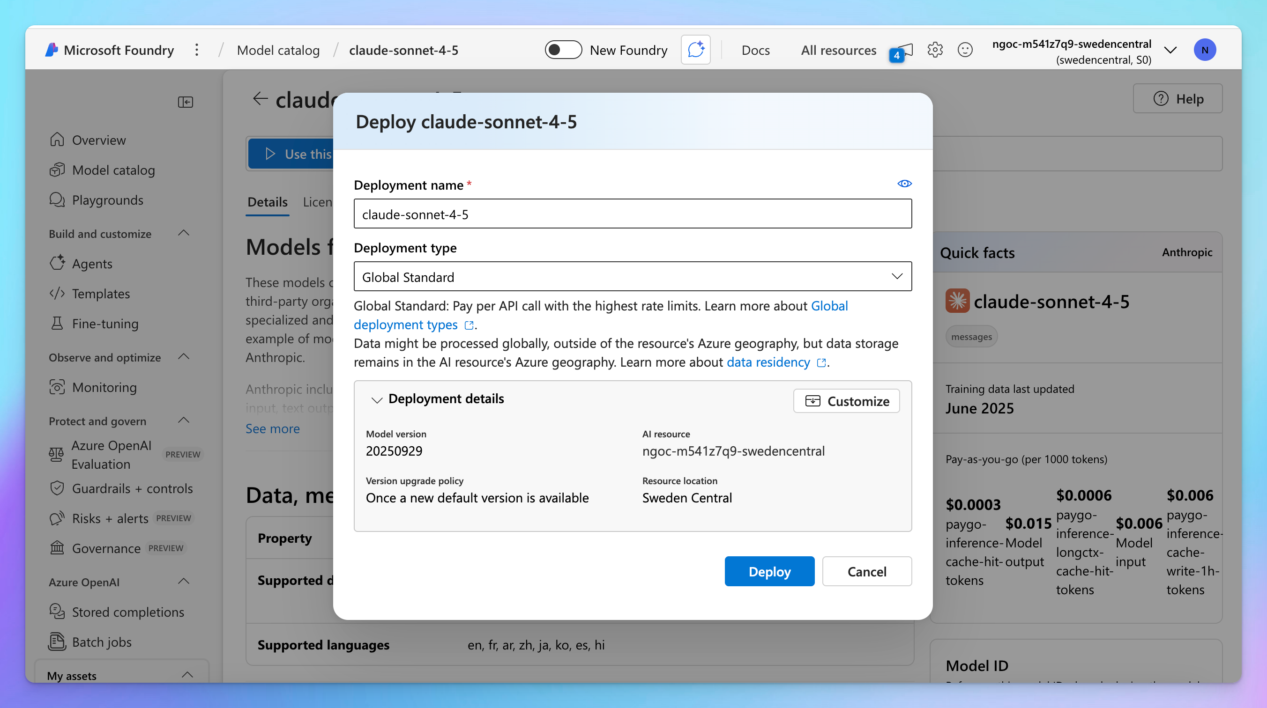Collapse the Deployment details section
The width and height of the screenshot is (1267, 708).
pyautogui.click(x=377, y=400)
